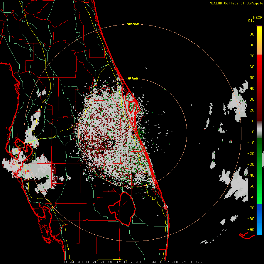The image size is (264, 264).
Task: Click the 40 knot scale label
Action: coord(252,88)
